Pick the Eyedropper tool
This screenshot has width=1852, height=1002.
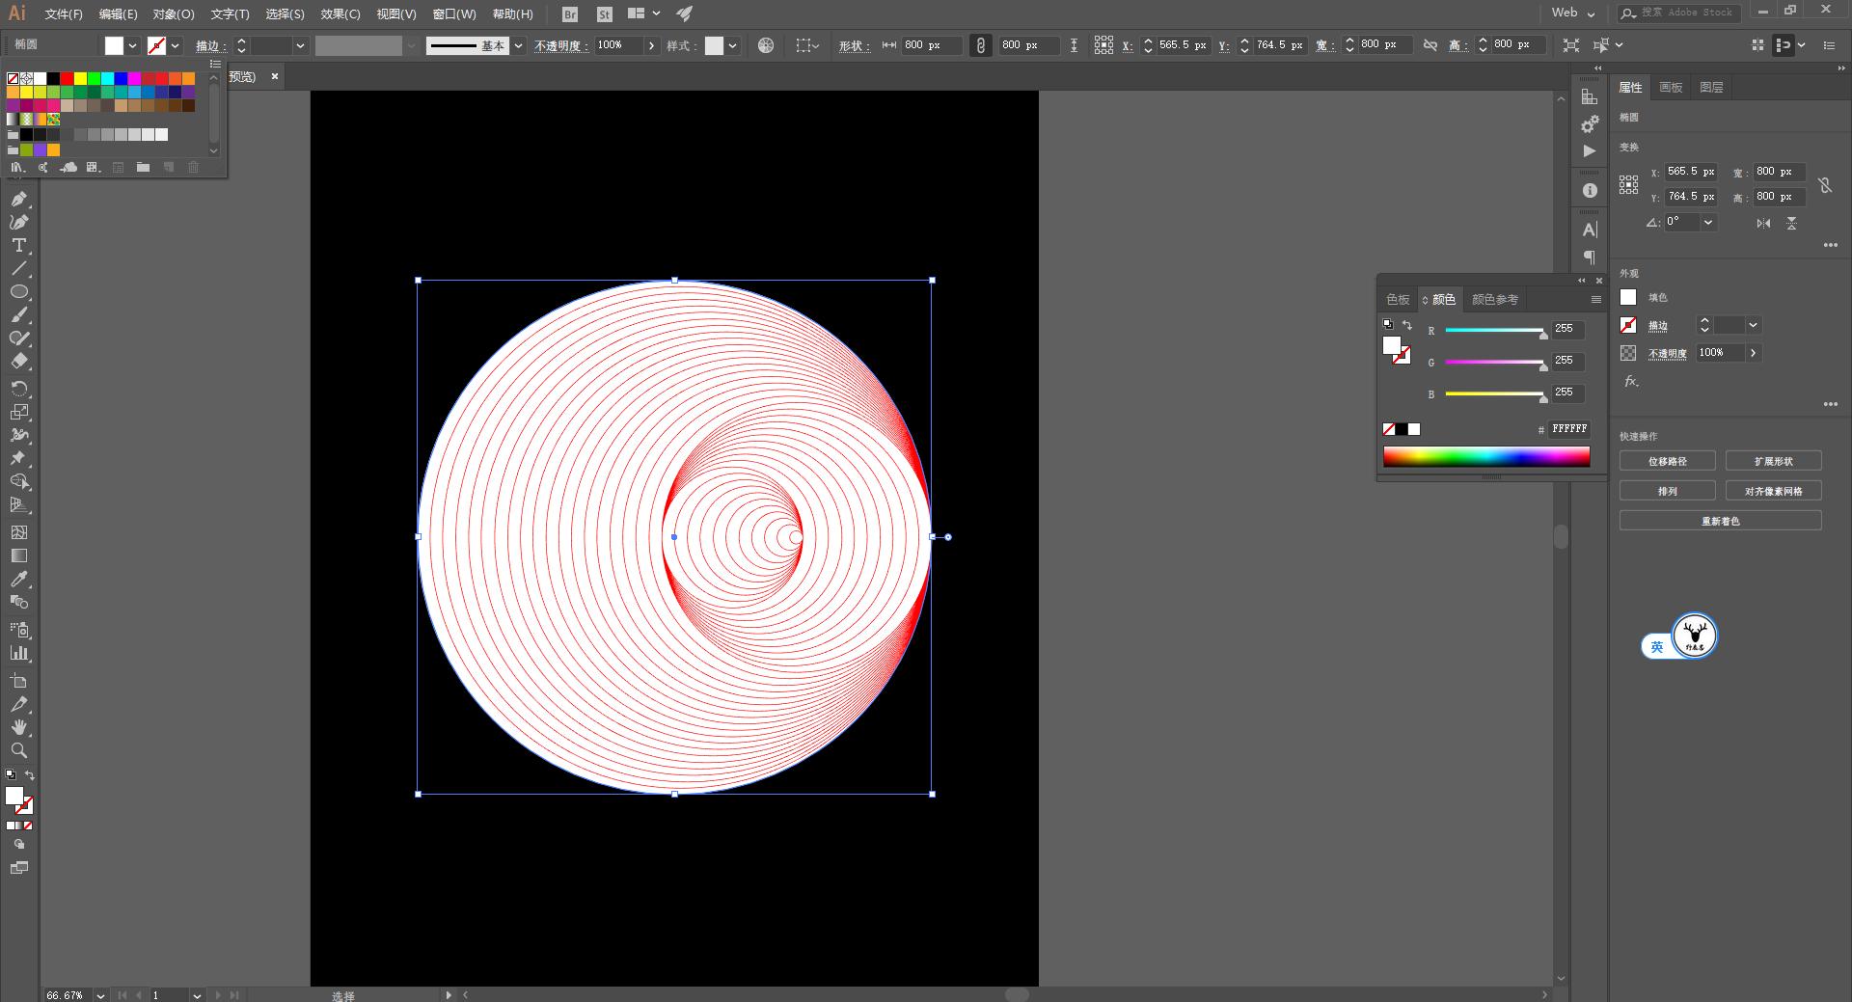point(18,579)
